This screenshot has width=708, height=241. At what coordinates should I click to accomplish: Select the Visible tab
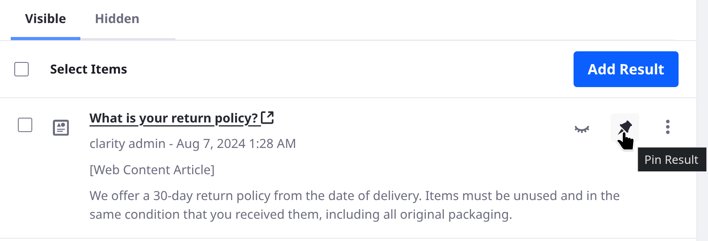click(x=45, y=19)
